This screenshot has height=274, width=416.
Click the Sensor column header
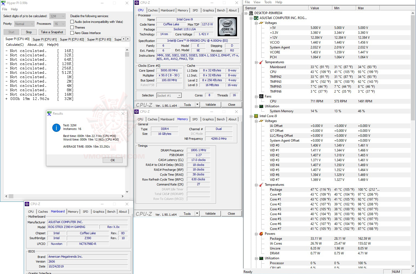click(x=276, y=8)
